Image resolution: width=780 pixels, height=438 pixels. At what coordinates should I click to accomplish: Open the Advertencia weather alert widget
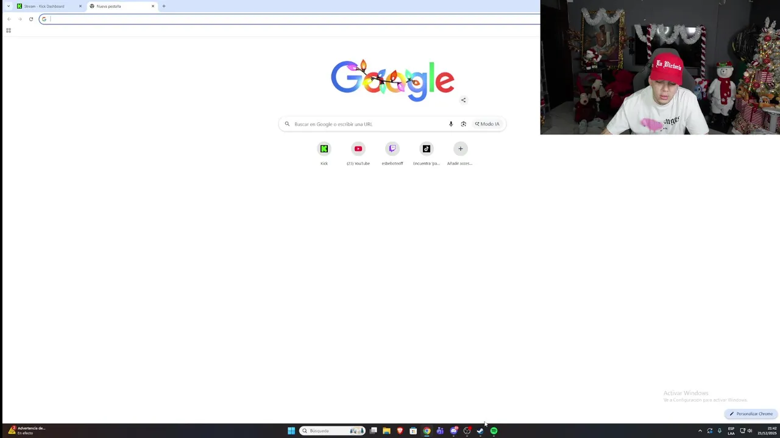[27, 431]
